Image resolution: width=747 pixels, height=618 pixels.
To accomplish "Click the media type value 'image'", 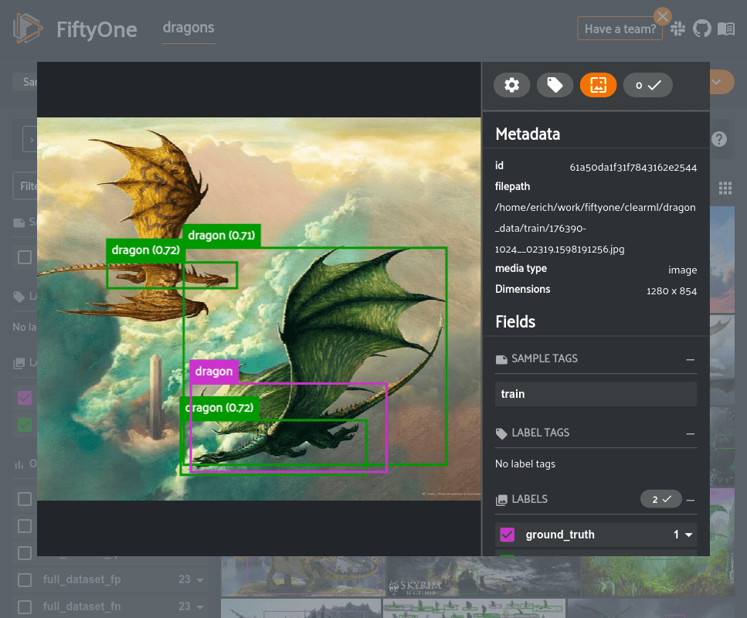I will click(x=682, y=270).
